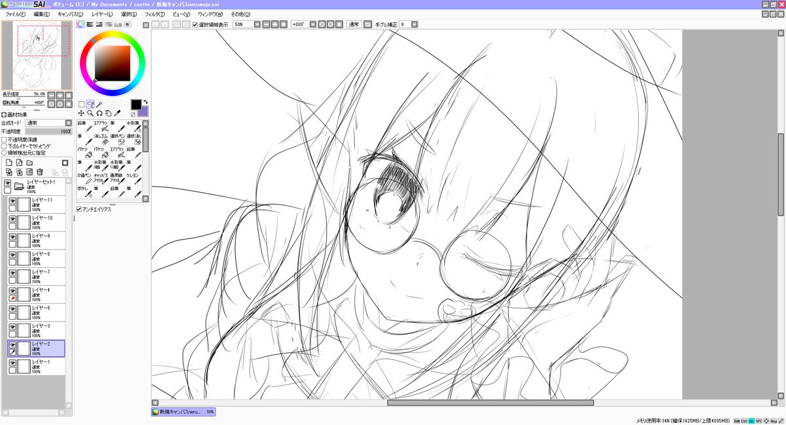Select the lasso selection tool

90,104
